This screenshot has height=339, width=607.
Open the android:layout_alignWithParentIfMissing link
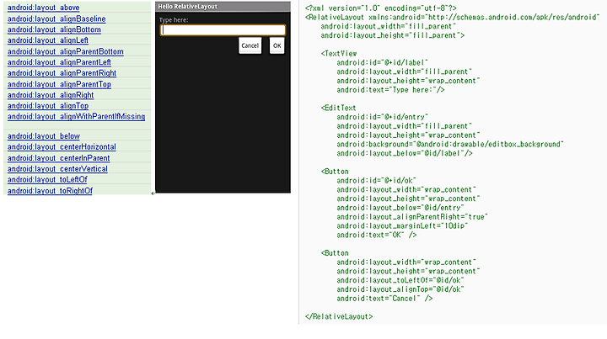click(76, 116)
